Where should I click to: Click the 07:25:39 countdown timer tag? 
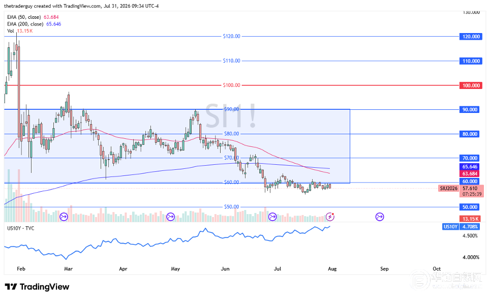(x=472, y=194)
